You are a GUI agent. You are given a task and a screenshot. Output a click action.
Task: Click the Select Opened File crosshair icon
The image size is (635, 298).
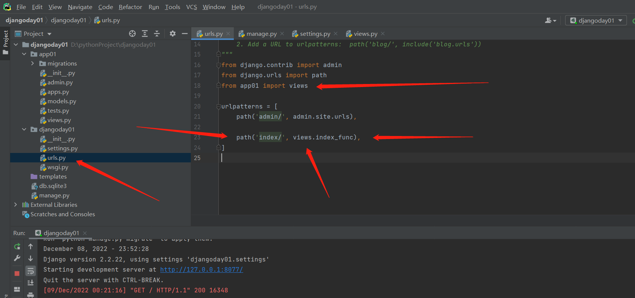[132, 34]
